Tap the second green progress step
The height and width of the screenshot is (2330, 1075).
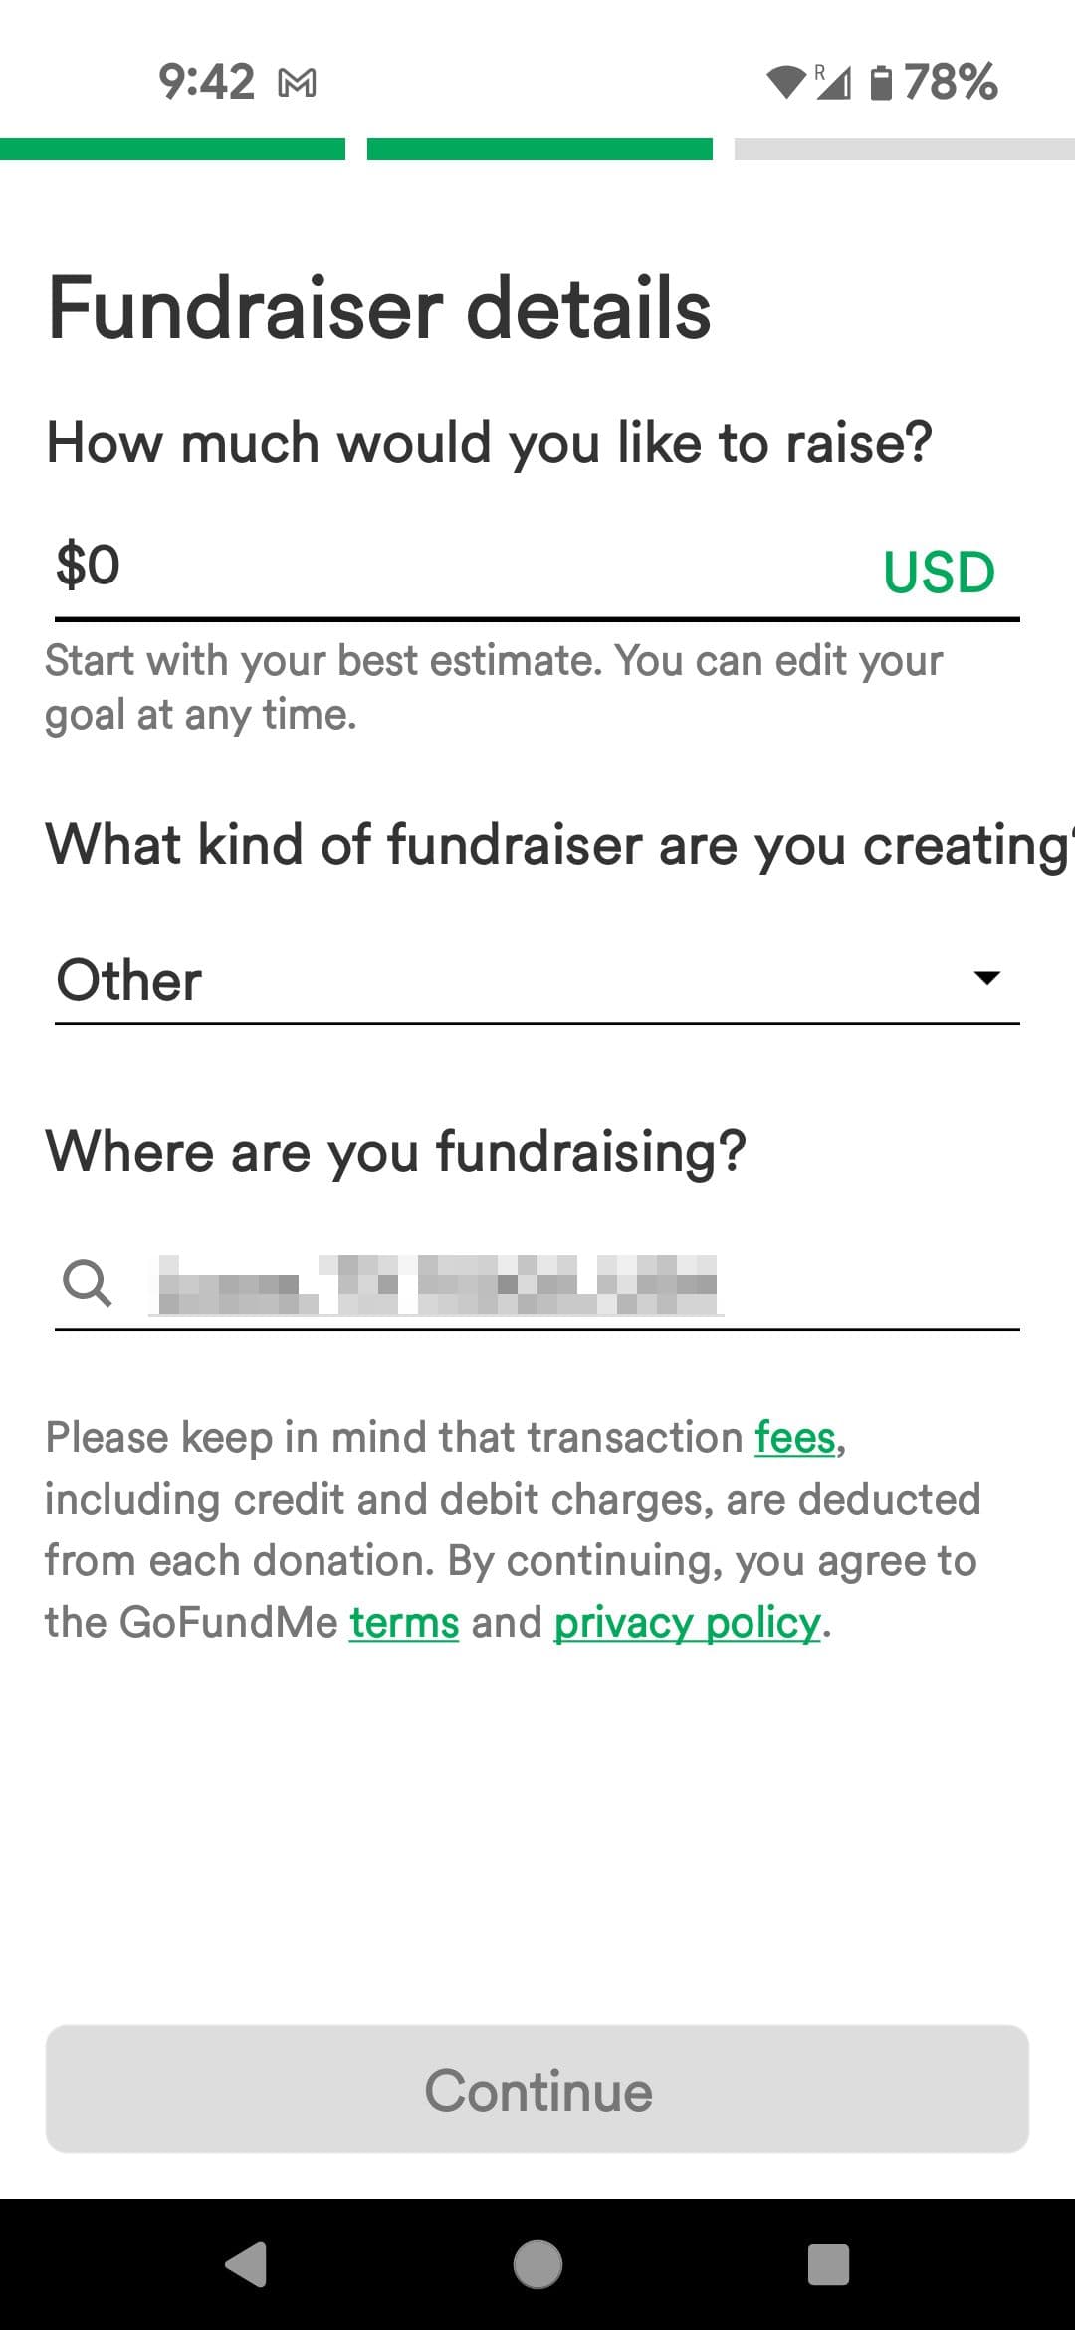(539, 149)
